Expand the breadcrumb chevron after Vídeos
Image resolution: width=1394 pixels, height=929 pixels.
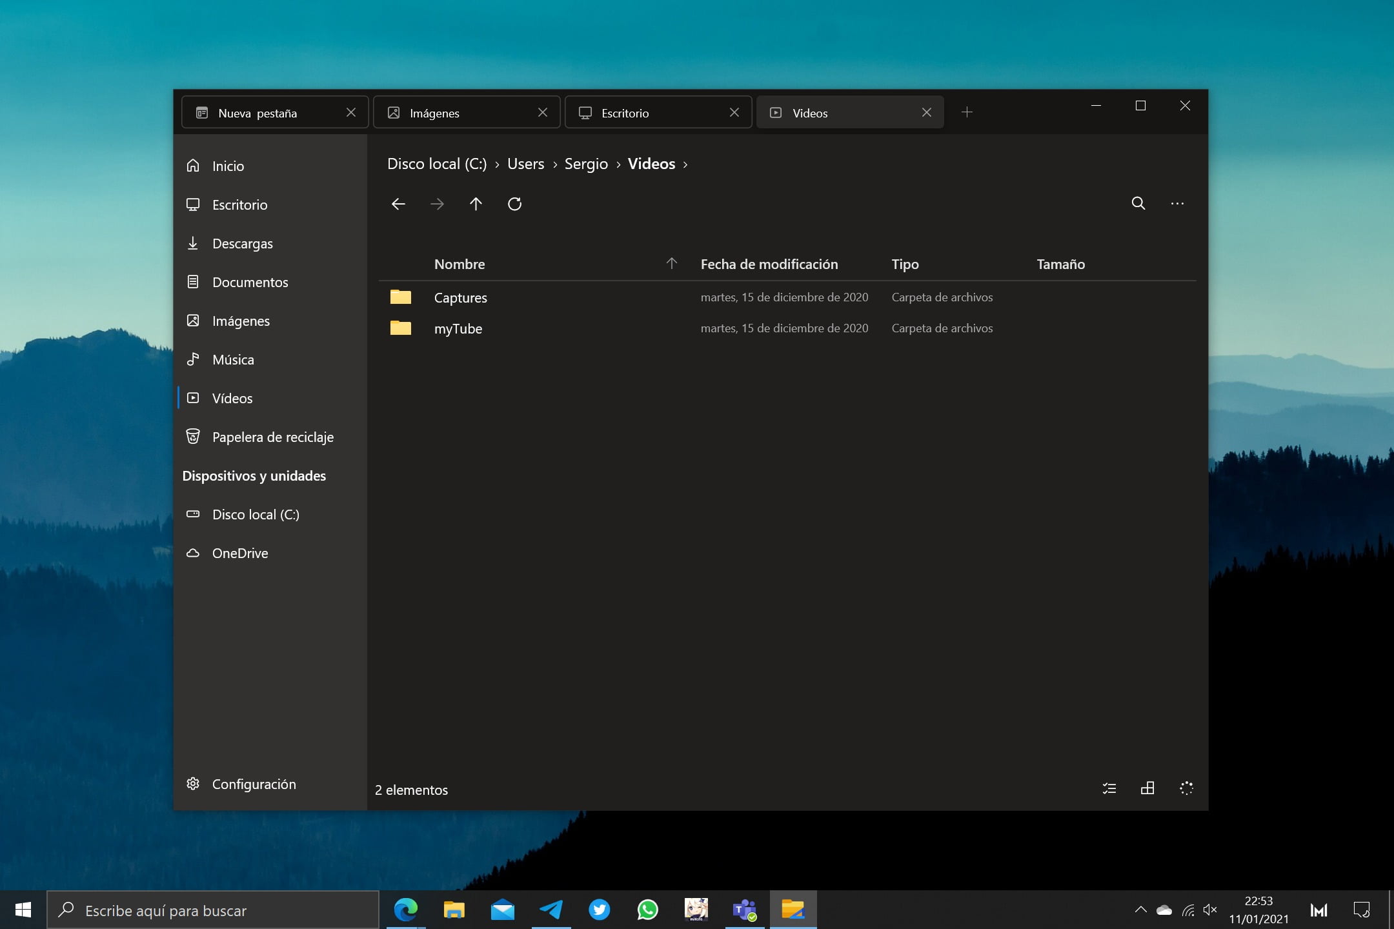pyautogui.click(x=685, y=164)
